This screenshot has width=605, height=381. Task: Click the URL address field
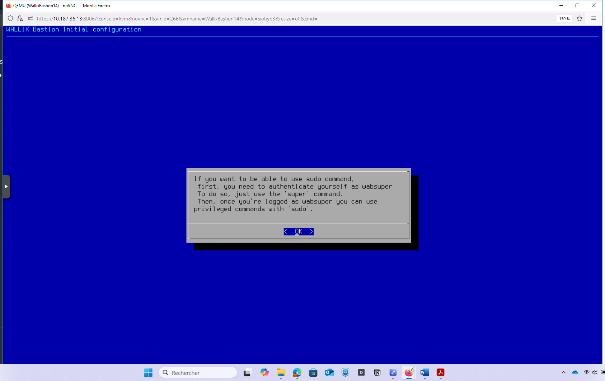tap(251, 19)
